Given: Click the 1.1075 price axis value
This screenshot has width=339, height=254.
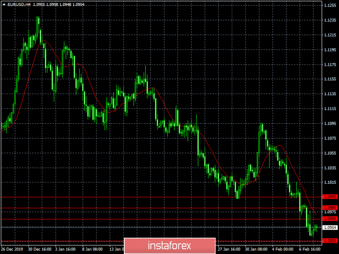Looking at the screenshot, I should pyautogui.click(x=330, y=138).
